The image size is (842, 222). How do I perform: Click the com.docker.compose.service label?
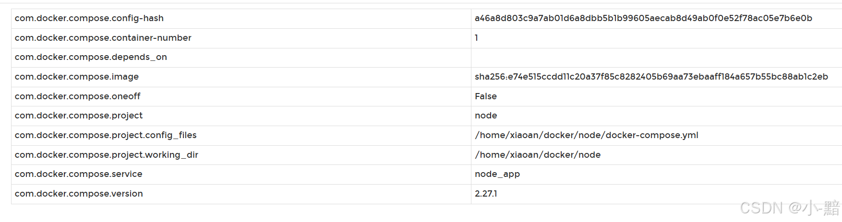79,174
